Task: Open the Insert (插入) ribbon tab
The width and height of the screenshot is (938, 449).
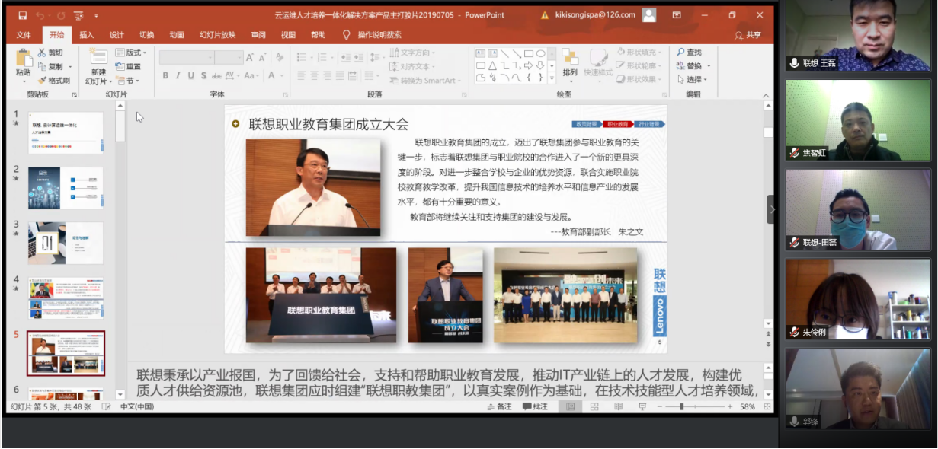Action: click(x=87, y=35)
